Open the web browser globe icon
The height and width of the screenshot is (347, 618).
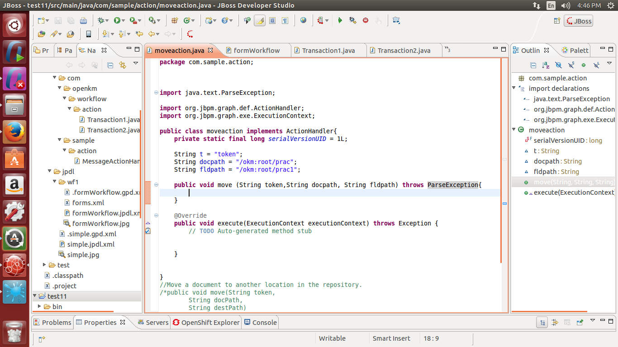click(303, 20)
